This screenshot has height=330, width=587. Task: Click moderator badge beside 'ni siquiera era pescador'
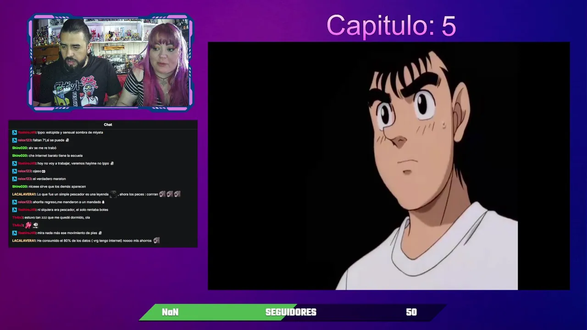(x=14, y=210)
